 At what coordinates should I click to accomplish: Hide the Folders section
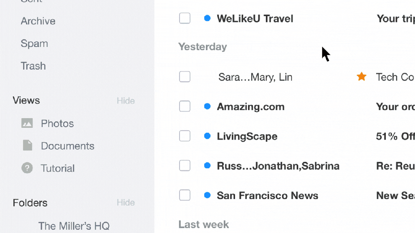(x=126, y=203)
